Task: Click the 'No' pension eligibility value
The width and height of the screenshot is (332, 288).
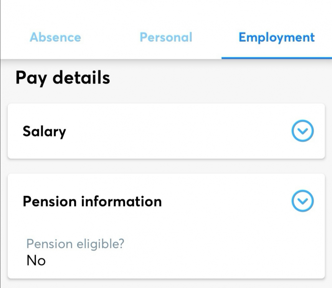Action: [36, 261]
